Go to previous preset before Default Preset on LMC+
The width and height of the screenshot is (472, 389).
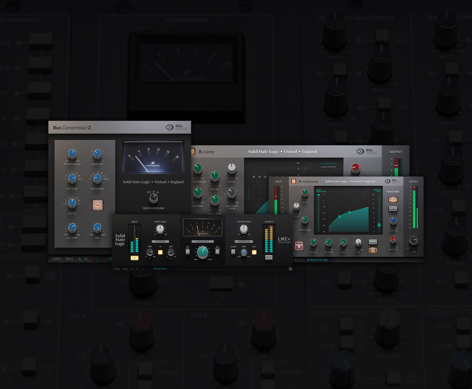click(143, 269)
